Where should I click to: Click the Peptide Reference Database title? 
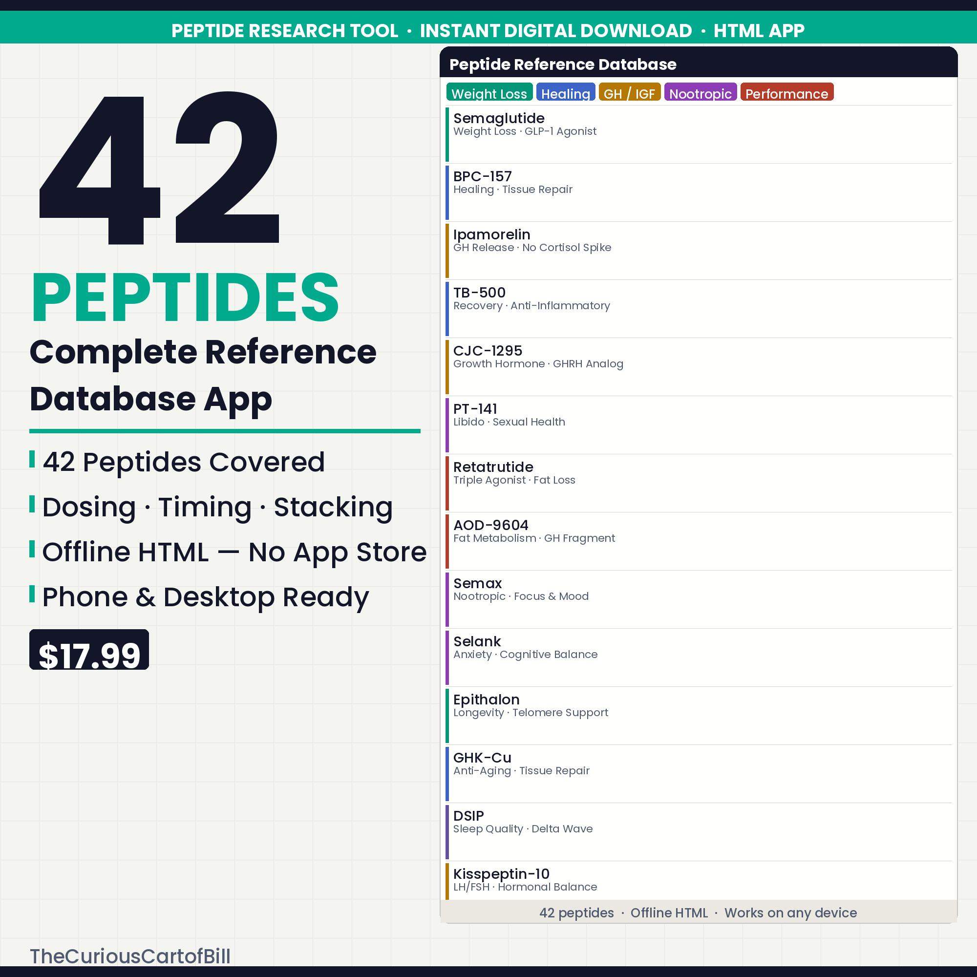562,64
